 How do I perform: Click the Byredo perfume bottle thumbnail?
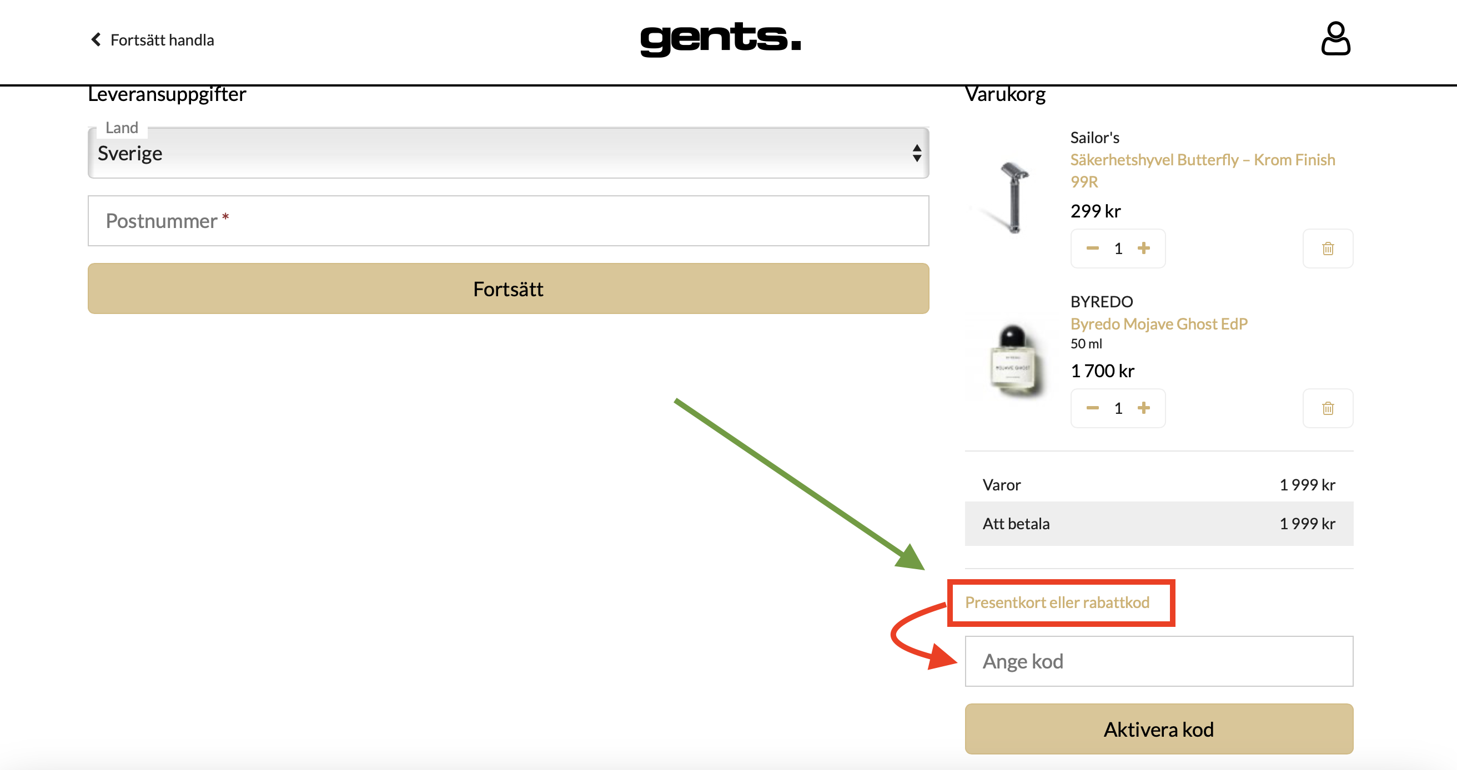tap(1014, 361)
